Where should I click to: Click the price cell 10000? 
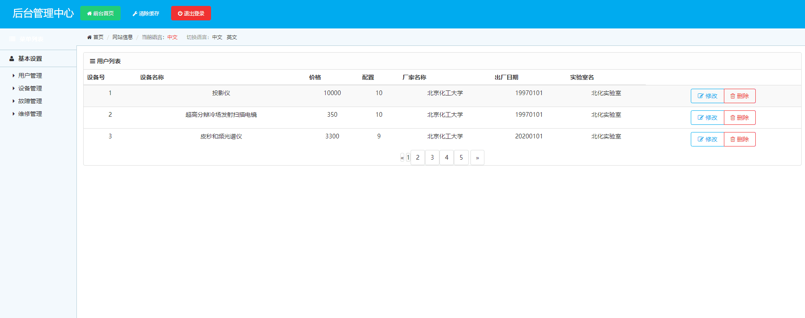pos(332,93)
